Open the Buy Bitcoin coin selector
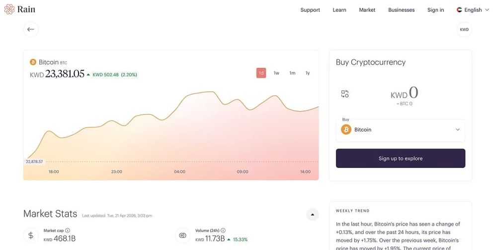Image resolution: width=497 pixels, height=250 pixels. tap(401, 130)
